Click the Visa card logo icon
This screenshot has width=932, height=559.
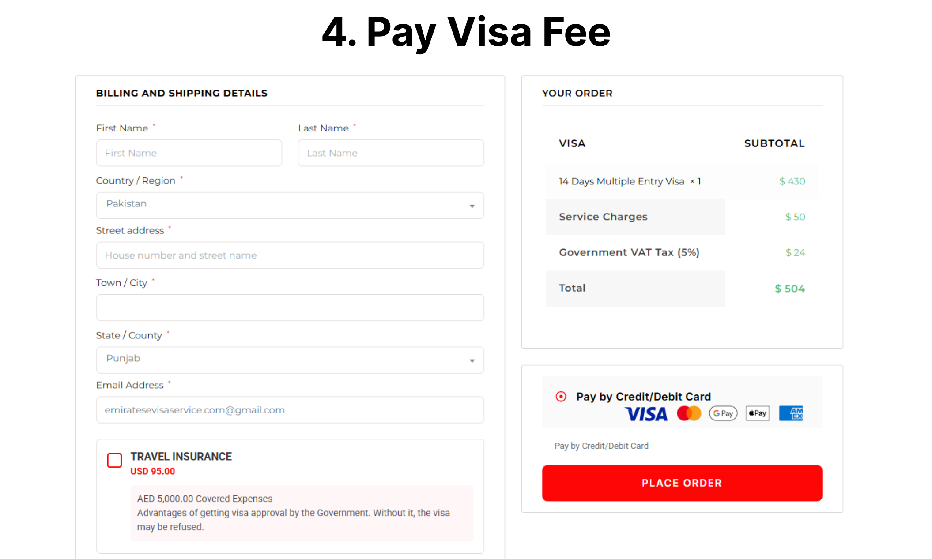click(646, 414)
